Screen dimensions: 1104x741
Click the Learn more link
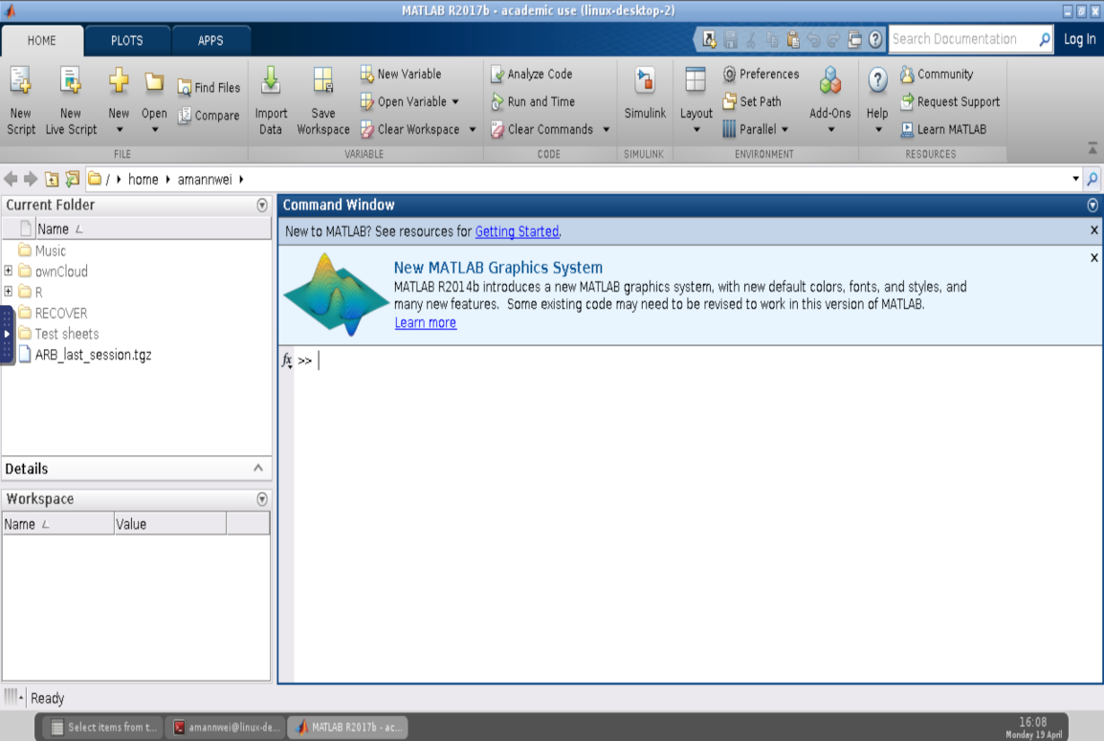pyautogui.click(x=425, y=323)
